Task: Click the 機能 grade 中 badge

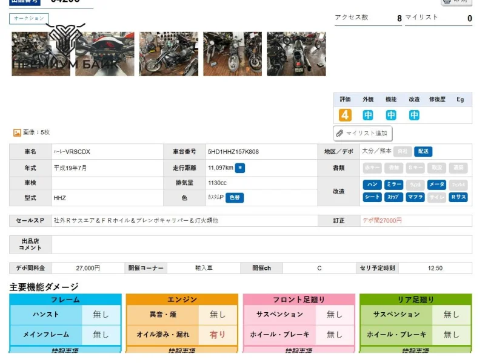Action: click(391, 115)
